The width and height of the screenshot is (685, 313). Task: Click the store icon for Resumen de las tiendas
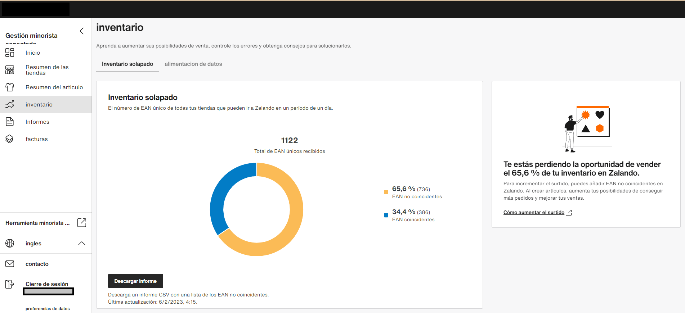point(10,70)
